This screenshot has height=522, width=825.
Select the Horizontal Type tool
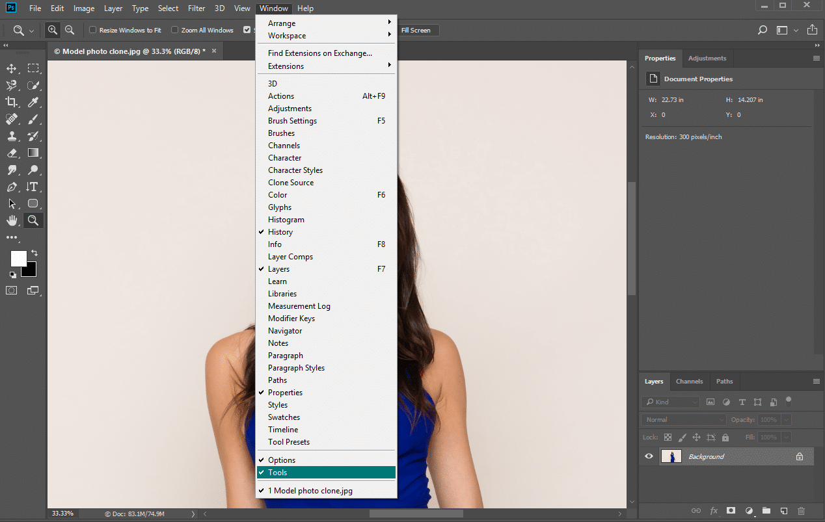[x=33, y=186]
